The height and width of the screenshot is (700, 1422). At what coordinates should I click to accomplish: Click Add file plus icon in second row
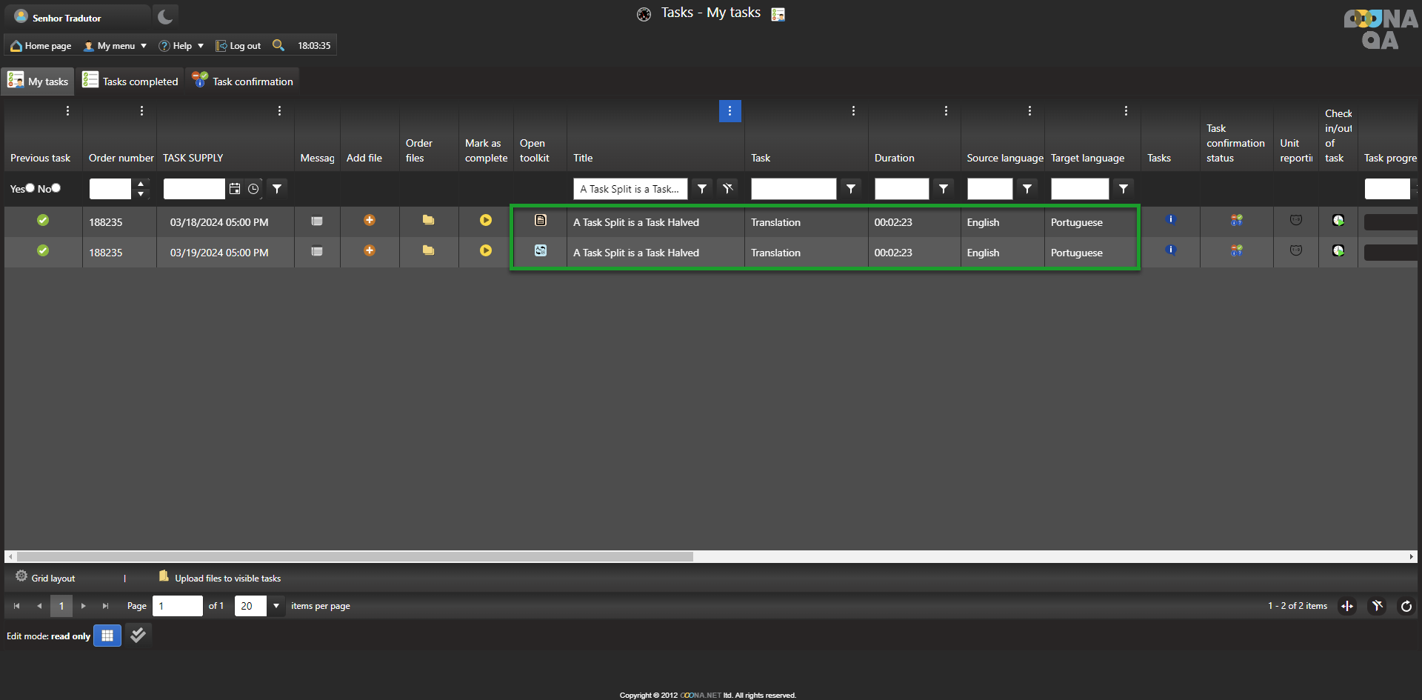coord(369,250)
